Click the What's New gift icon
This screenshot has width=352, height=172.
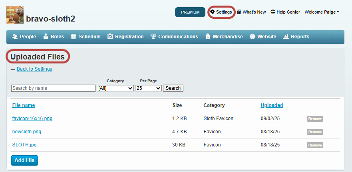[x=239, y=12]
